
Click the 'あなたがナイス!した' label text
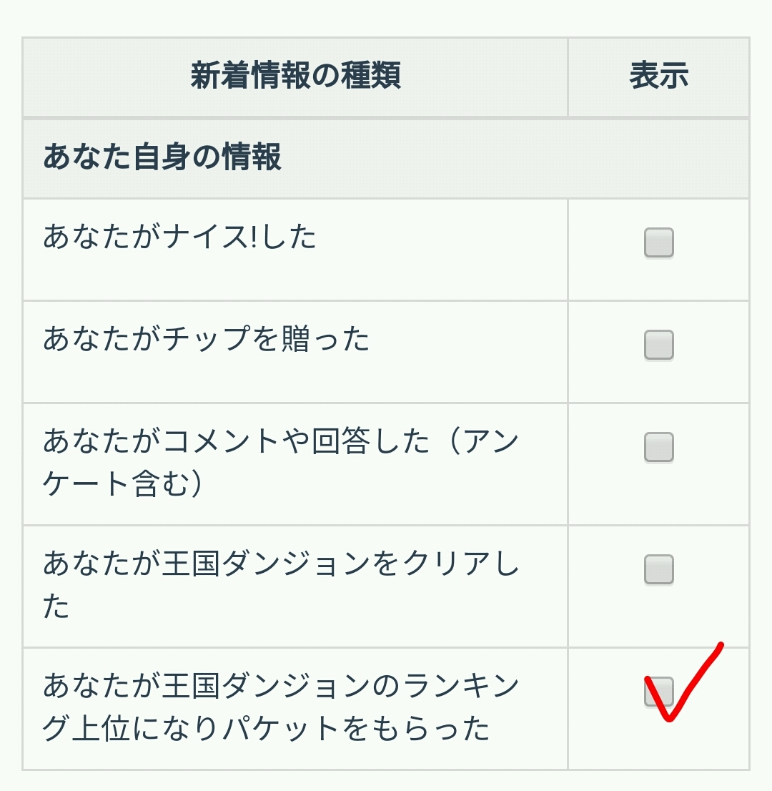pyautogui.click(x=179, y=237)
